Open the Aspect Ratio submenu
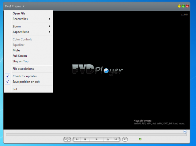The width and height of the screenshot is (196, 146). tap(28, 32)
